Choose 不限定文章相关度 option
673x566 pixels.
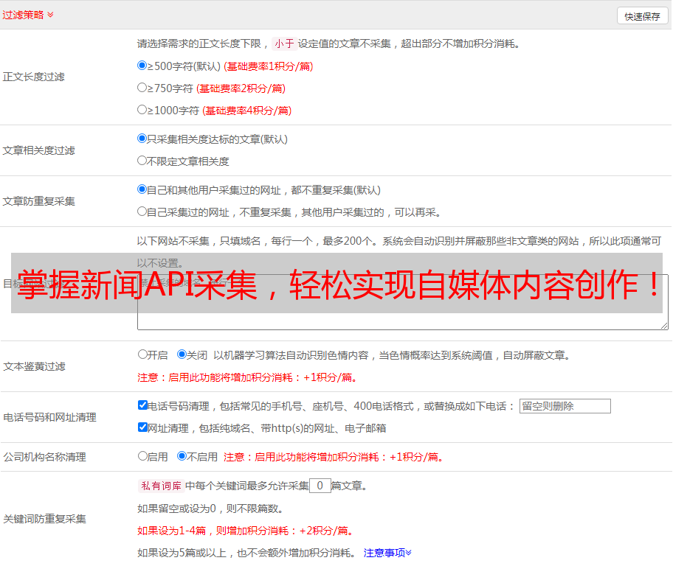[142, 161]
